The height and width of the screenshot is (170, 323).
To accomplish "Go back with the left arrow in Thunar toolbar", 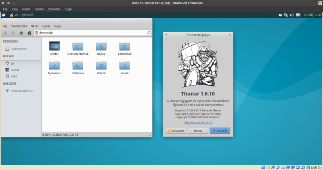I will point(6,33).
